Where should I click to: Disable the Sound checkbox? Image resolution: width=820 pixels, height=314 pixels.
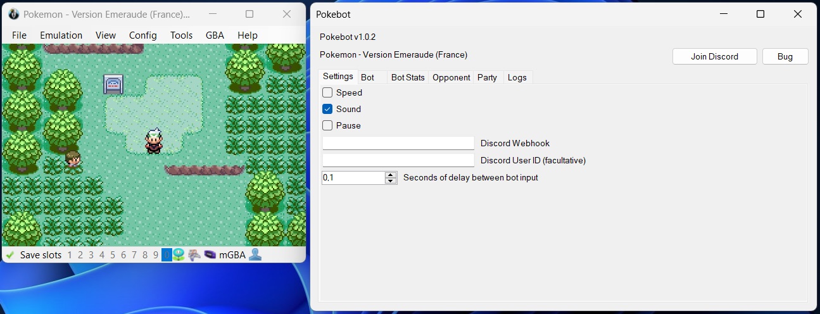point(327,109)
